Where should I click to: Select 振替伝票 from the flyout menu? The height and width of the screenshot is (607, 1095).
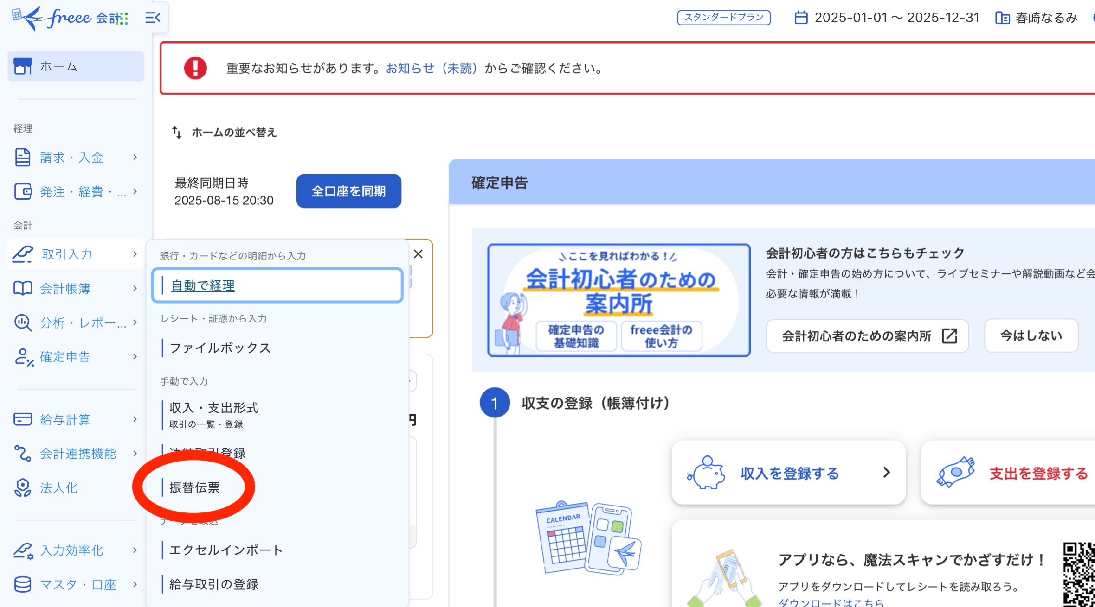click(x=194, y=487)
